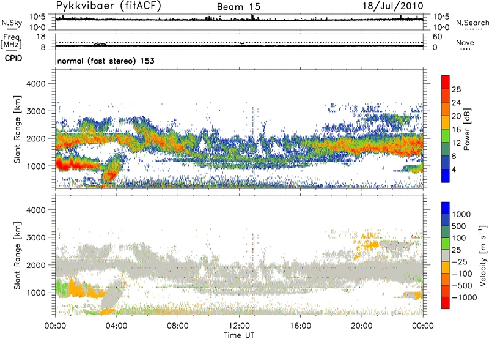Image resolution: width=489 pixels, height=339 pixels.
Task: Click the "20:00" time tick label
Action: tap(362, 326)
